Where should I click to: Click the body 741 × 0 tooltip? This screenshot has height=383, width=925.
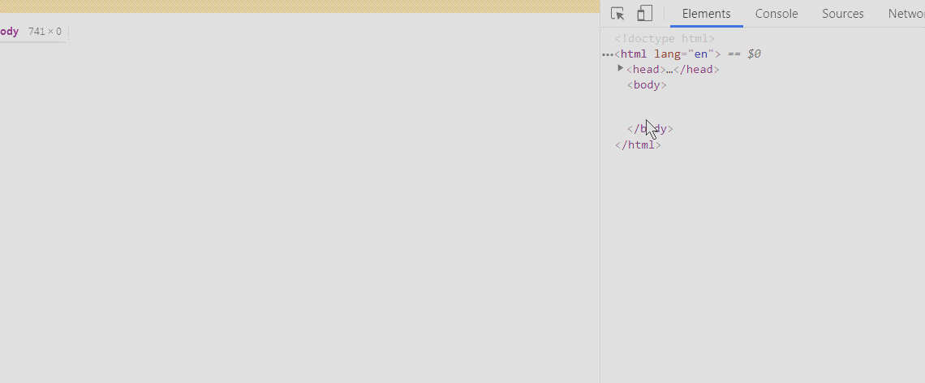tap(33, 32)
